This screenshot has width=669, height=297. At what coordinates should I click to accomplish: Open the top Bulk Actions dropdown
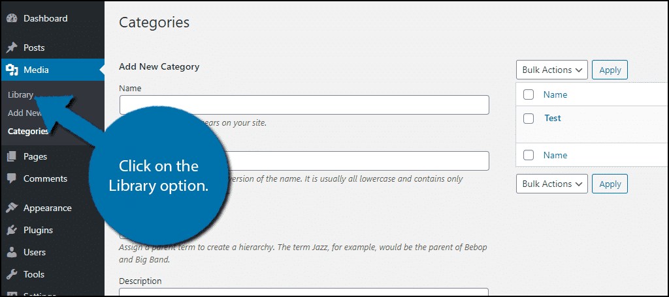click(551, 70)
